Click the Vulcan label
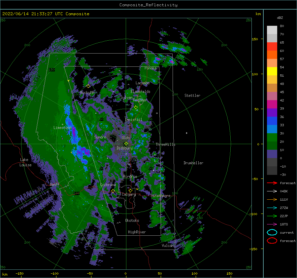297x278 pixels. 168,246
